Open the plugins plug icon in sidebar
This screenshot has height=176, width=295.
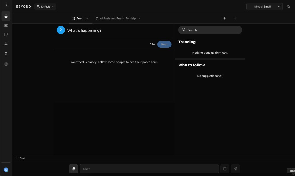(x=6, y=54)
